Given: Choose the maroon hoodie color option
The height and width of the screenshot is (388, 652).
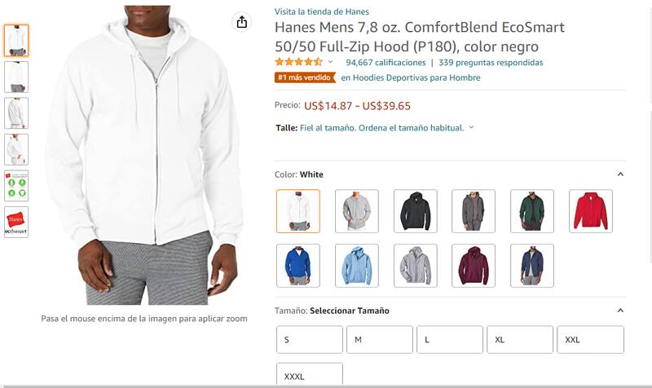Looking at the screenshot, I should click(474, 266).
